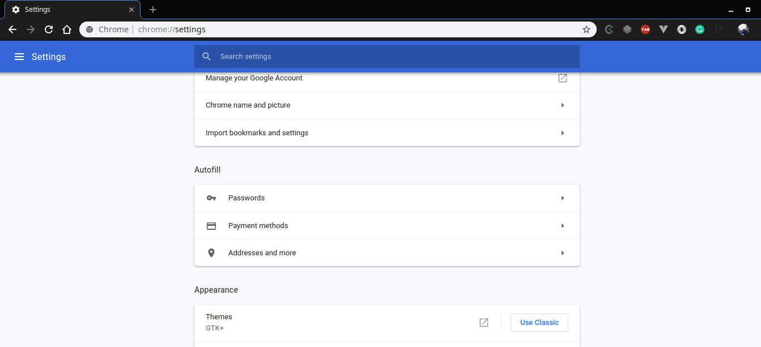Click the Payment methods card icon
Viewport: 761px width, 347px height.
[x=211, y=225]
